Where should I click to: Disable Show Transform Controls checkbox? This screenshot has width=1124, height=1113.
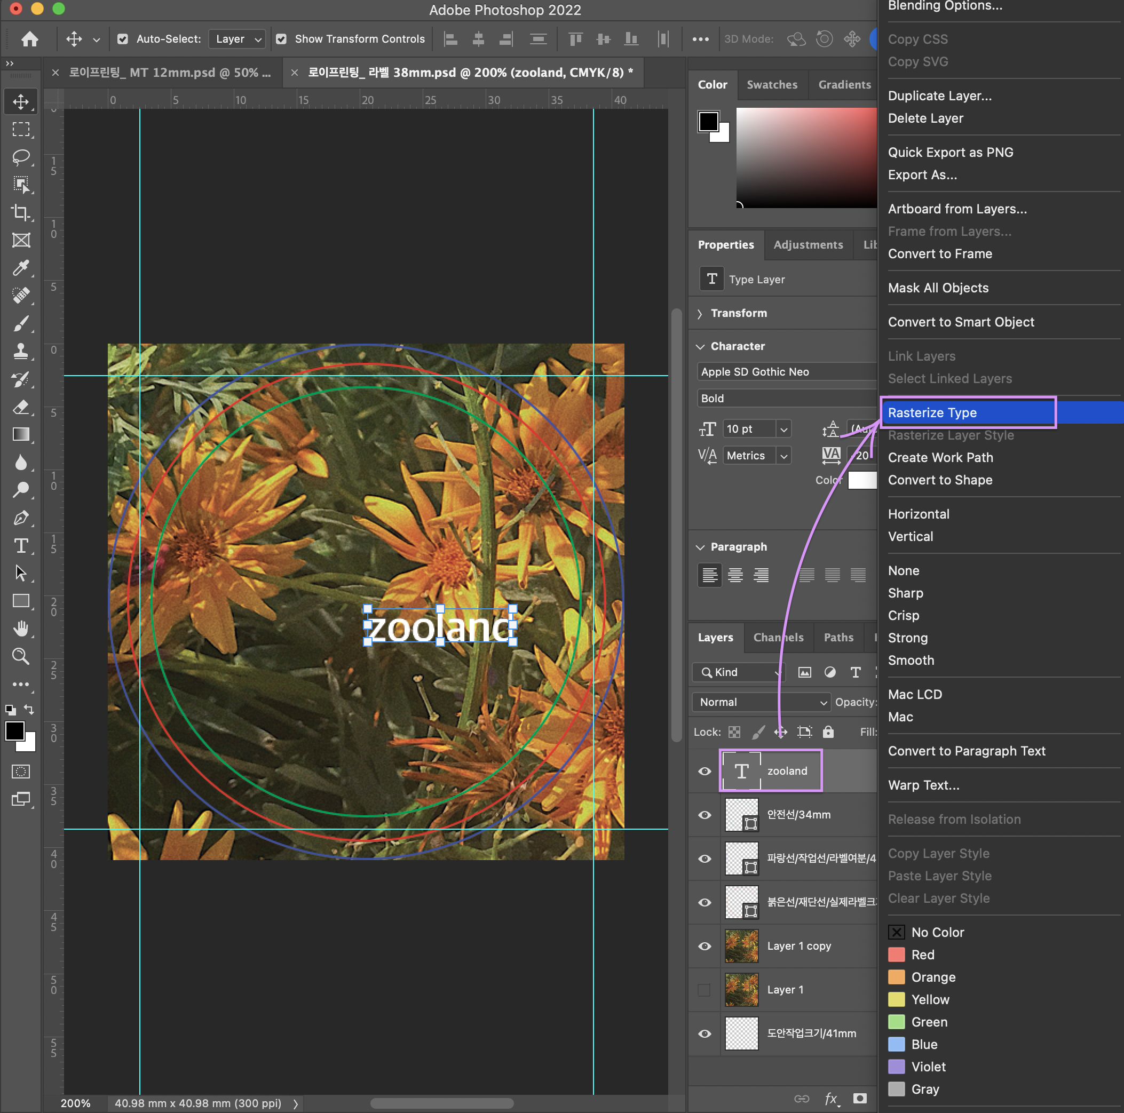[x=282, y=39]
